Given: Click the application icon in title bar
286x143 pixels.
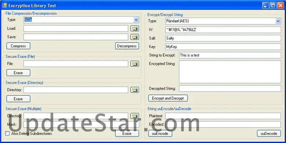Looking at the screenshot, I should pos(4,6).
